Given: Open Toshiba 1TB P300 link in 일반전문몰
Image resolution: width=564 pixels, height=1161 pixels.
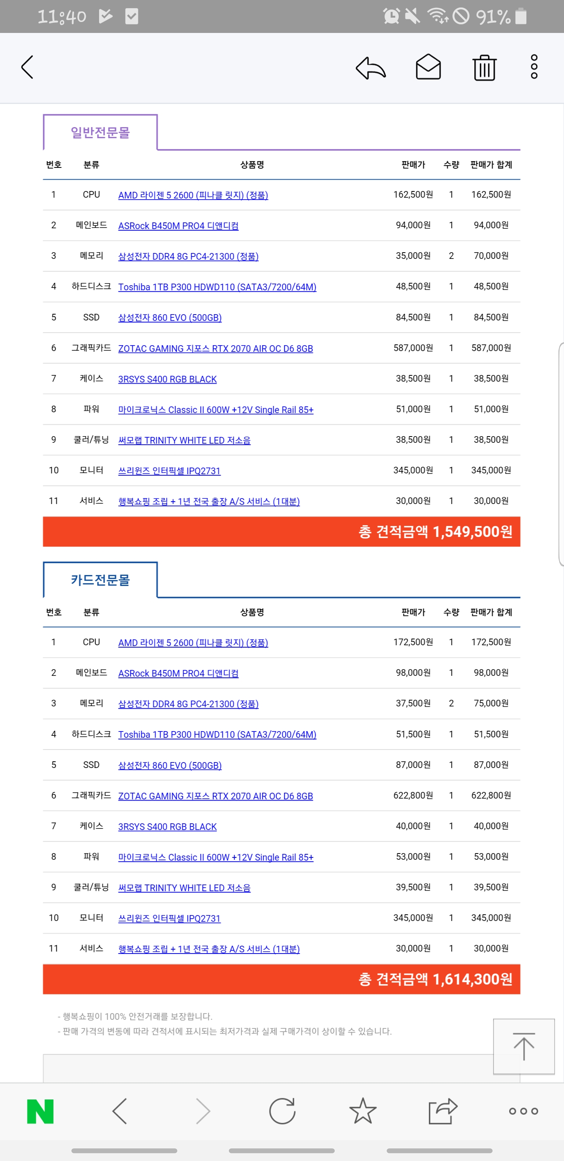Looking at the screenshot, I should coord(217,287).
